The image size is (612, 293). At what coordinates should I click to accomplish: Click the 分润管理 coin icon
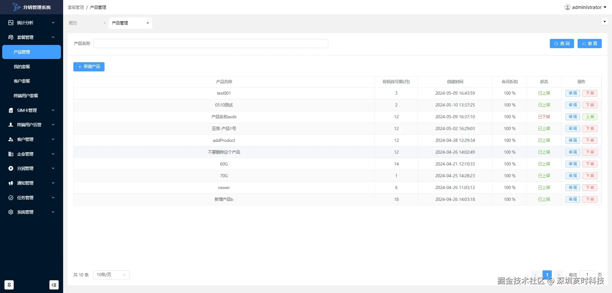point(11,168)
